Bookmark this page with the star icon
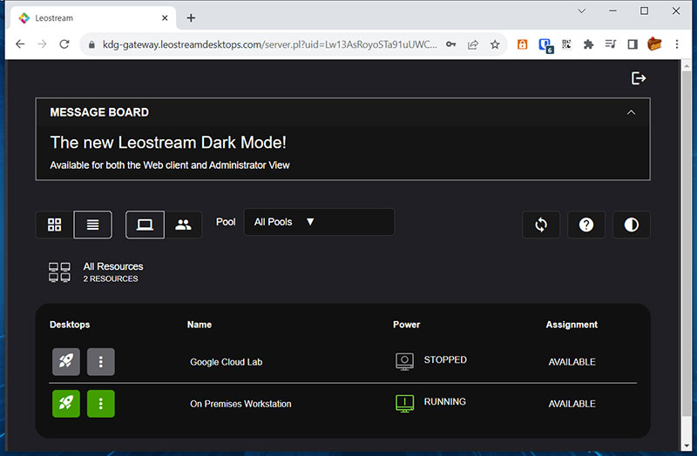 point(495,44)
